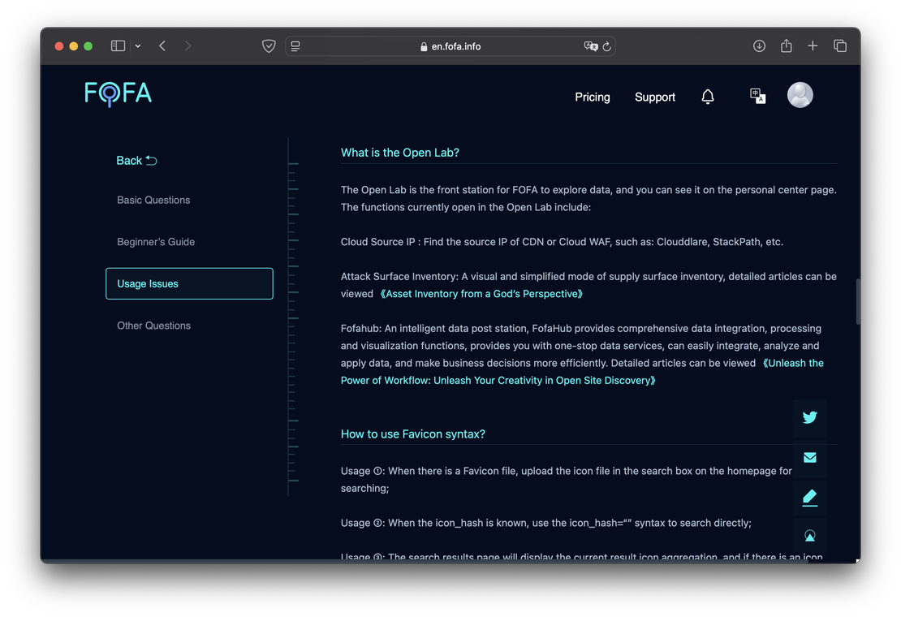Click the email envelope floating button

[809, 457]
